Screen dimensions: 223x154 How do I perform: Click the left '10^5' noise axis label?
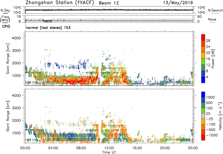click(17, 8)
